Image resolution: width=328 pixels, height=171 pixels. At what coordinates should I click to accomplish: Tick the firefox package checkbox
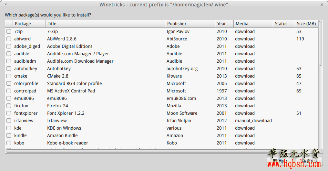(9, 106)
